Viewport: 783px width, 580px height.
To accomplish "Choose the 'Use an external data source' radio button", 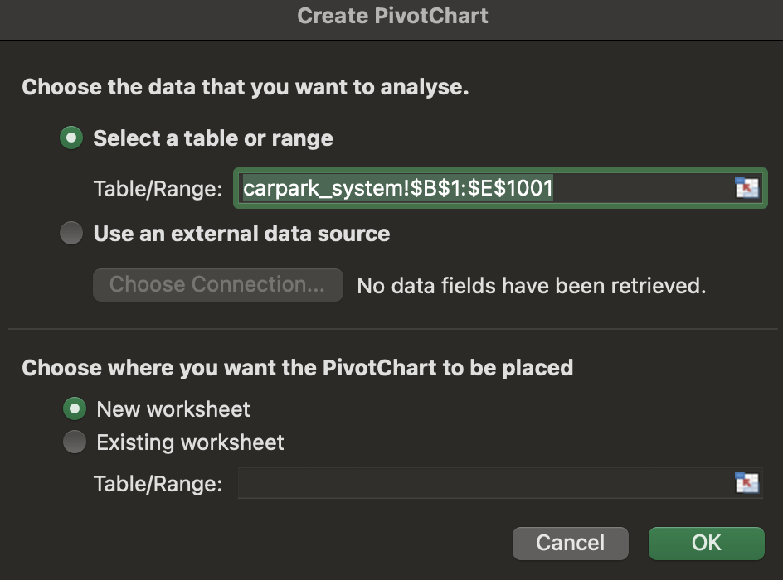I will 72,234.
